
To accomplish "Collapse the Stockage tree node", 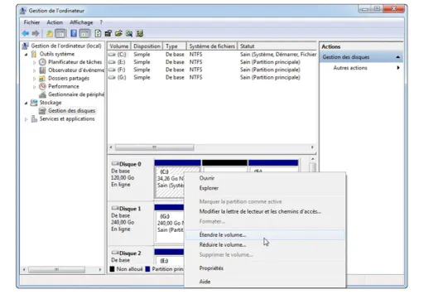I will (x=26, y=103).
